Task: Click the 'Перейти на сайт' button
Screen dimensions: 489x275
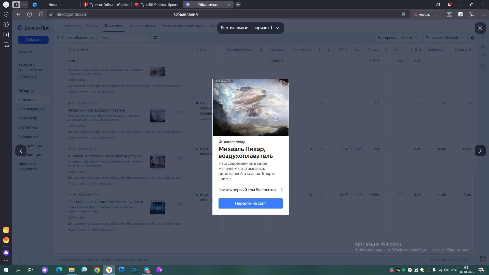Action: (250, 203)
